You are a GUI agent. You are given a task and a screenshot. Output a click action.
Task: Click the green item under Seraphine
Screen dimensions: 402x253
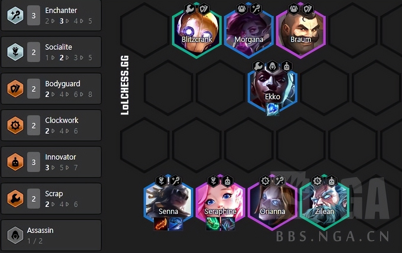pyautogui.click(x=213, y=224)
